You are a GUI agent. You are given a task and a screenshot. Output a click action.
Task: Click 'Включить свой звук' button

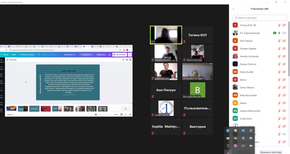point(271,152)
